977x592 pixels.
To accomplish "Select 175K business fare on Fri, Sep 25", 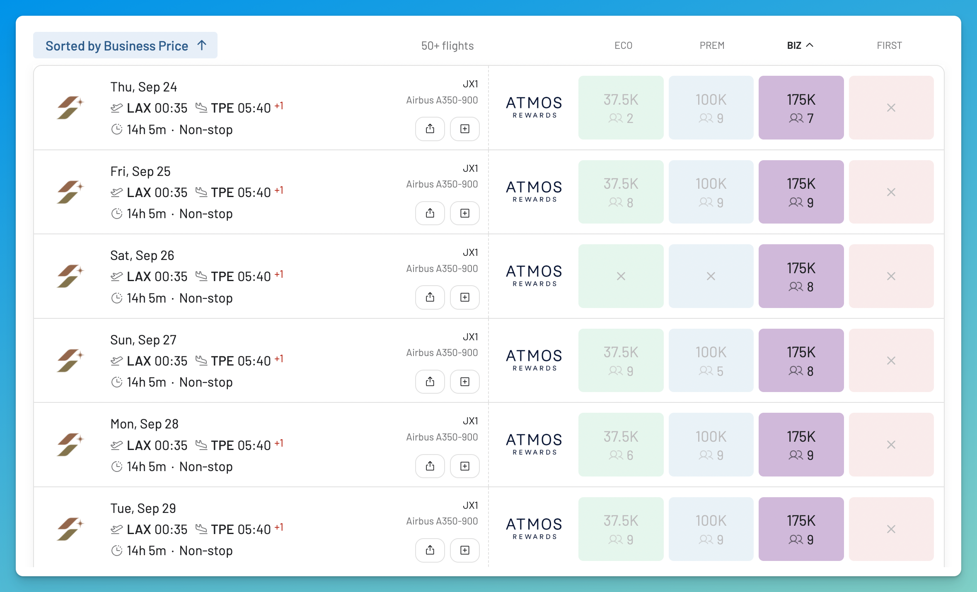I will pyautogui.click(x=801, y=192).
